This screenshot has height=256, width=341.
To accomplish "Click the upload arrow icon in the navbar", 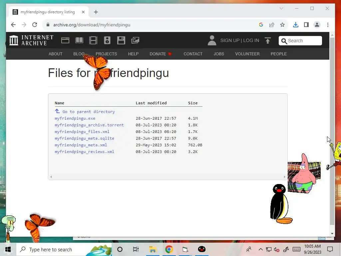I will click(x=267, y=40).
